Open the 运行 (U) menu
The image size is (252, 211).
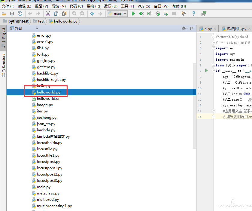click(111, 6)
